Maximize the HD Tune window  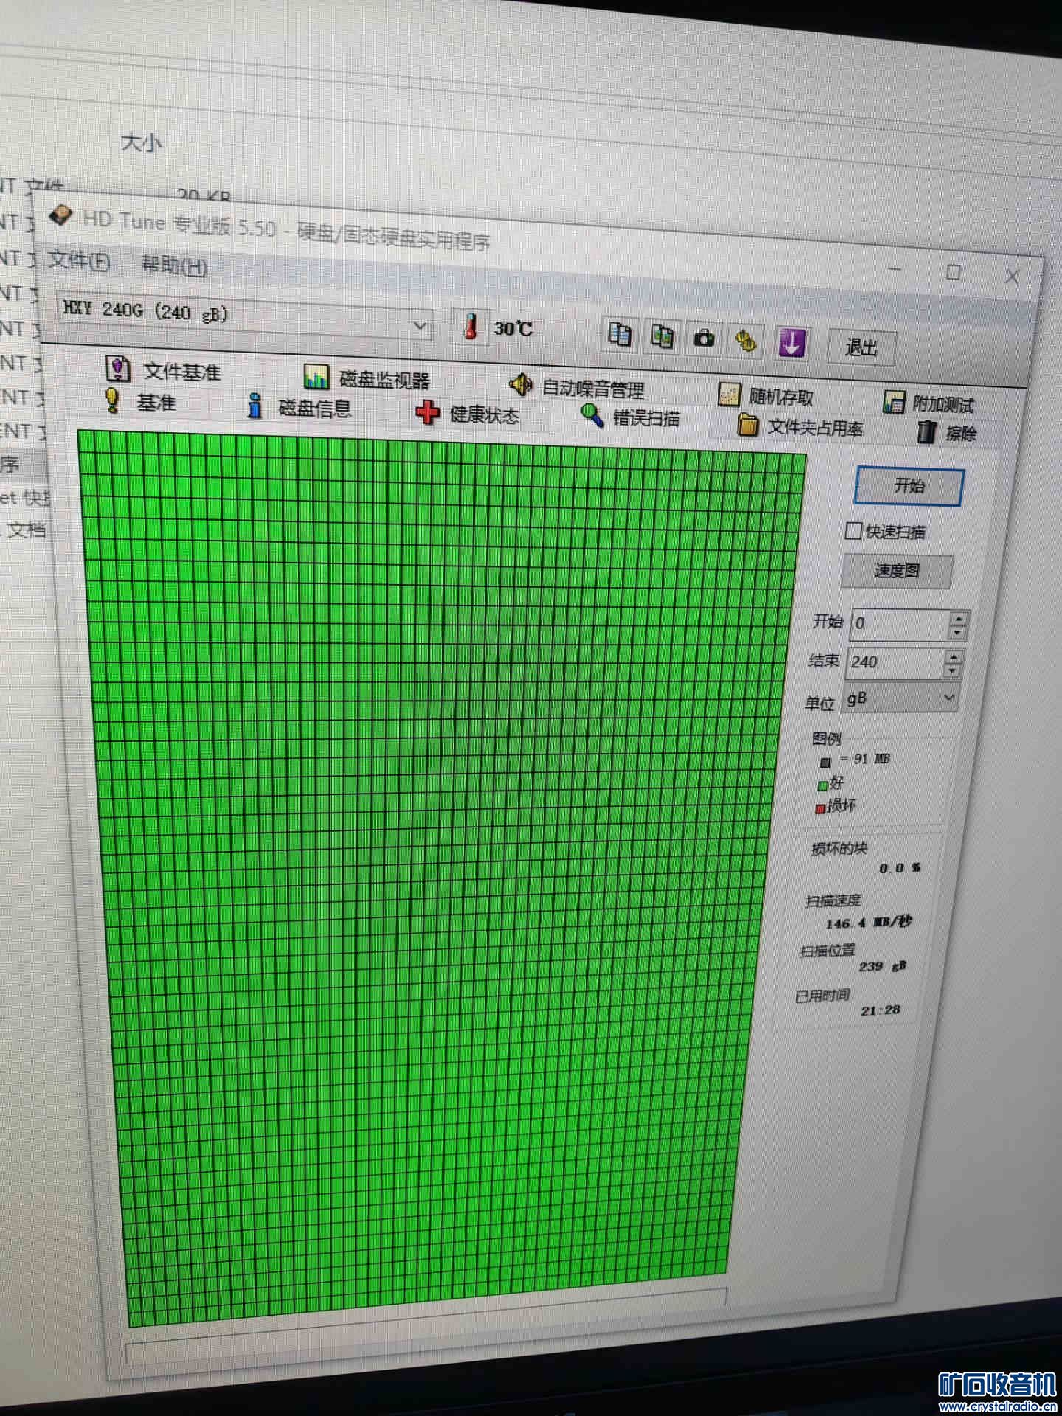(953, 272)
